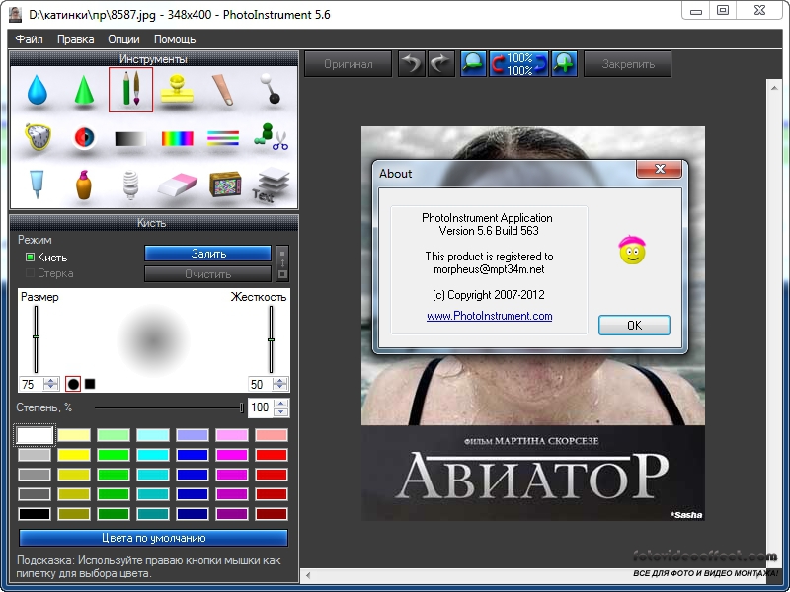The height and width of the screenshot is (592, 790).
Task: Reset colors with Цвета по умолчанию
Action: click(154, 538)
